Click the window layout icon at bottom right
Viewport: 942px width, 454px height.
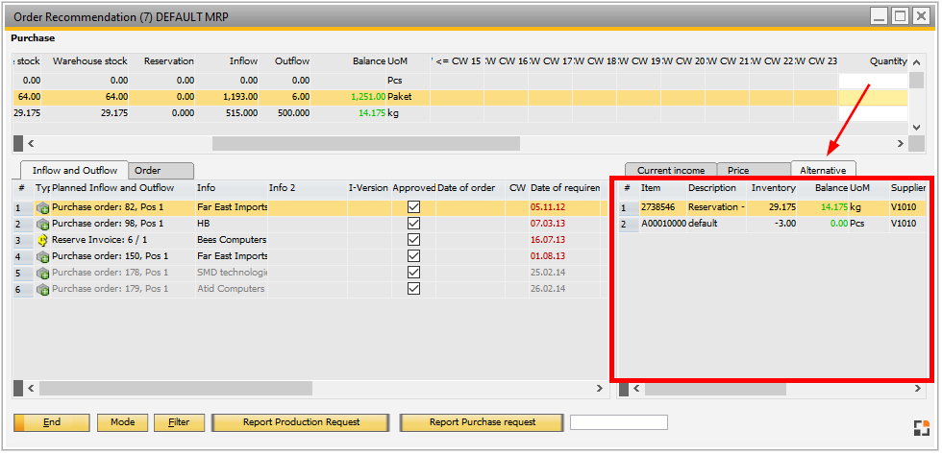920,428
